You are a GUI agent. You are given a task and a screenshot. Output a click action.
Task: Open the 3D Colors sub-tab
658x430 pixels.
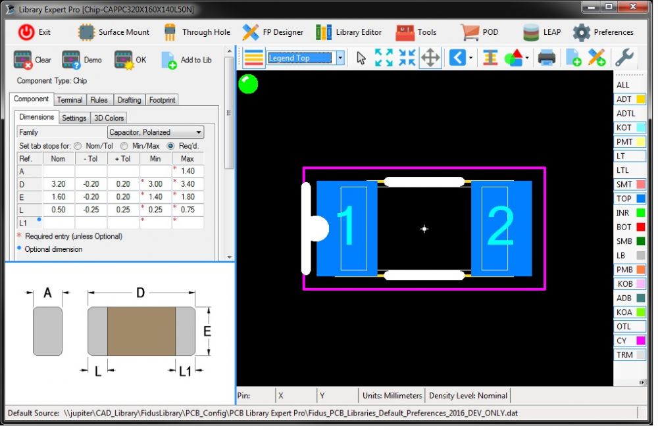(x=109, y=118)
